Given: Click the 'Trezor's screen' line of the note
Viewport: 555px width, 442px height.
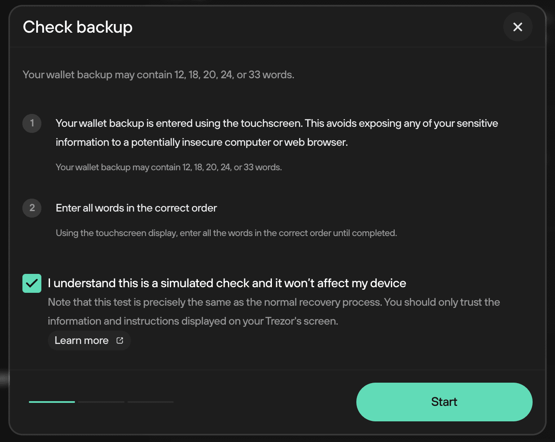Looking at the screenshot, I should point(193,321).
